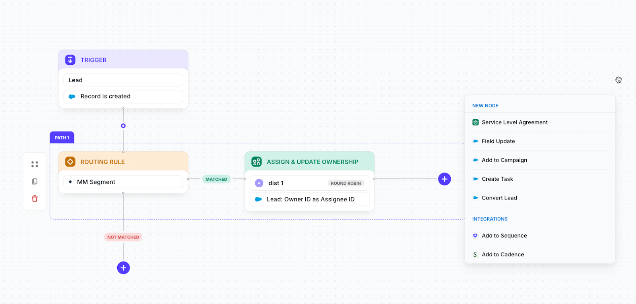636x304 pixels.
Task: Select Create Task from node list
Action: (497, 179)
